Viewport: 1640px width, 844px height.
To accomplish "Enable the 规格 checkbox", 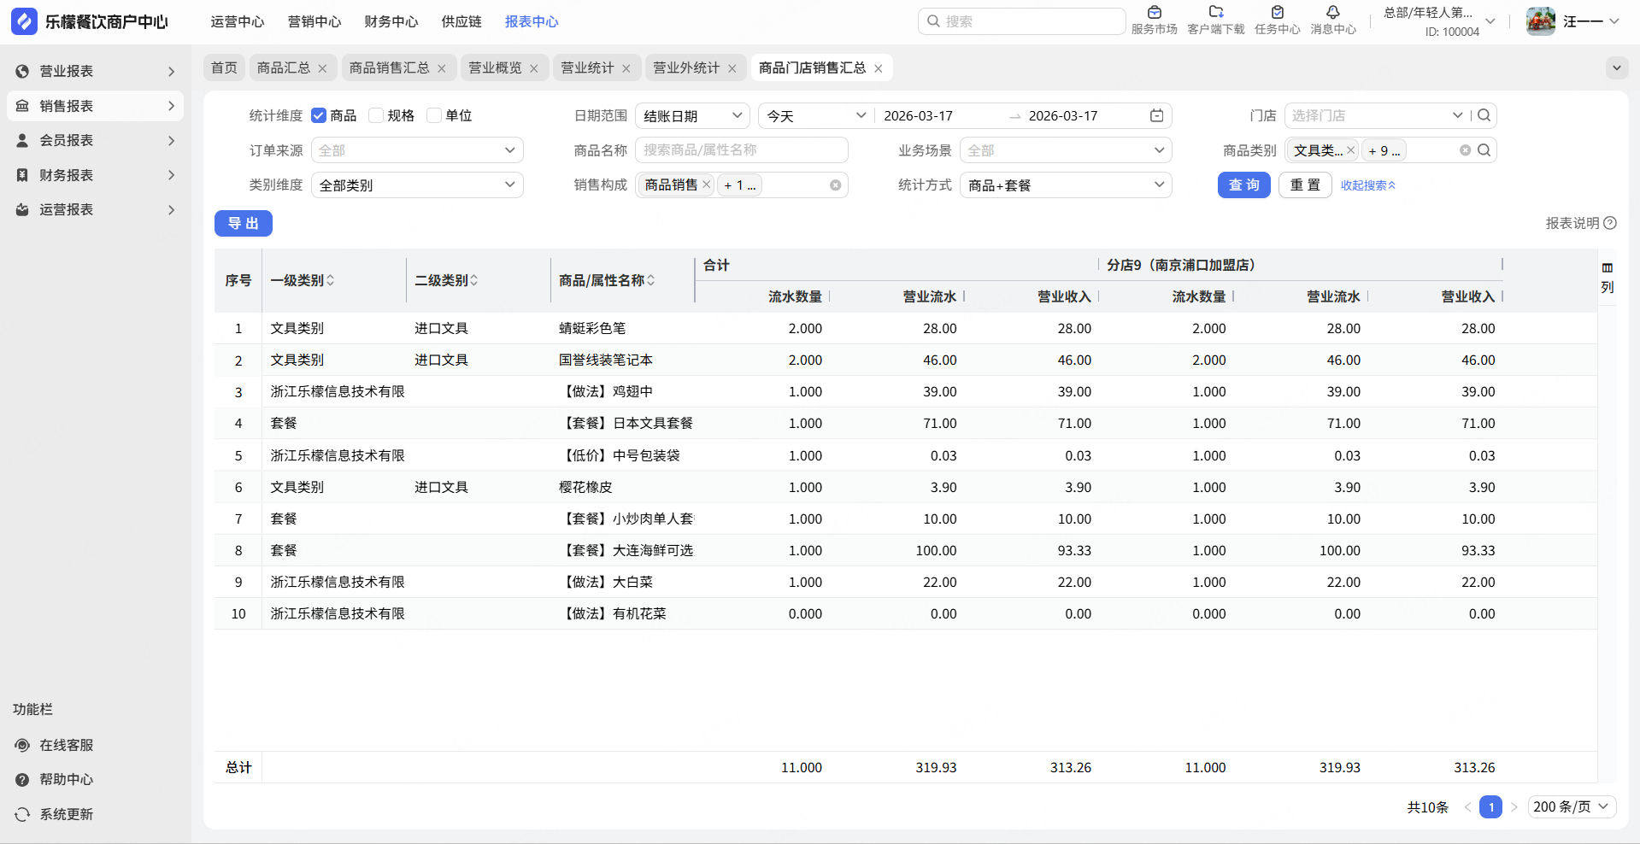I will pyautogui.click(x=376, y=116).
